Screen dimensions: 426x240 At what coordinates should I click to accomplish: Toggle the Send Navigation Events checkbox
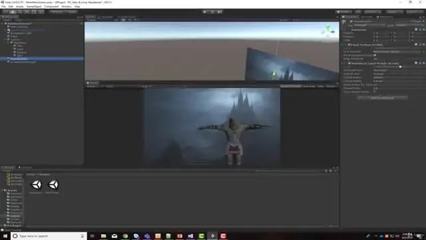(375, 55)
